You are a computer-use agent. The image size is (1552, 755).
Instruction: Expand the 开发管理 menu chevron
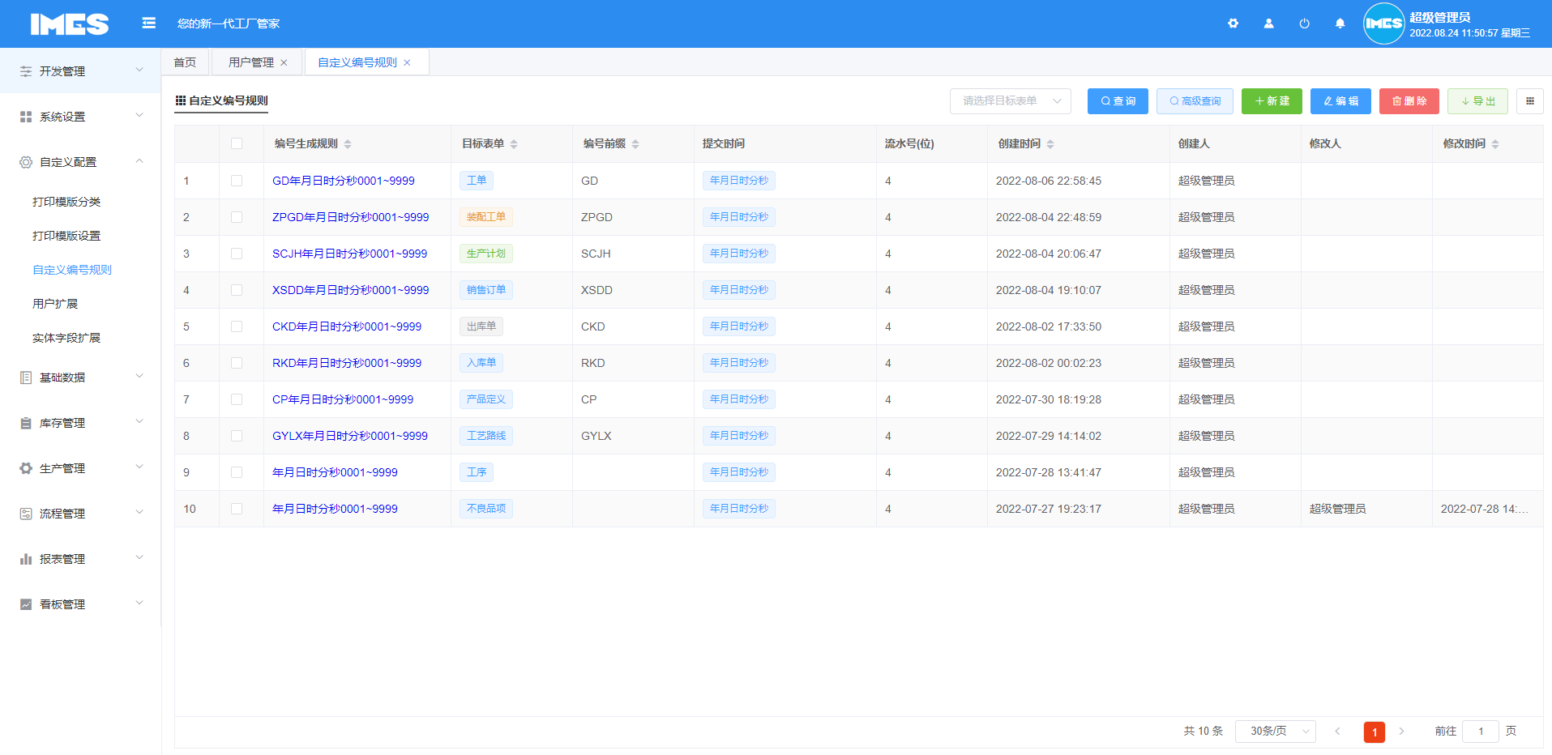click(139, 70)
